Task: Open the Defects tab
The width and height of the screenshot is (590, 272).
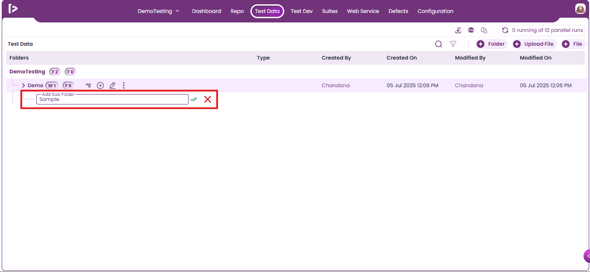Action: coord(398,11)
